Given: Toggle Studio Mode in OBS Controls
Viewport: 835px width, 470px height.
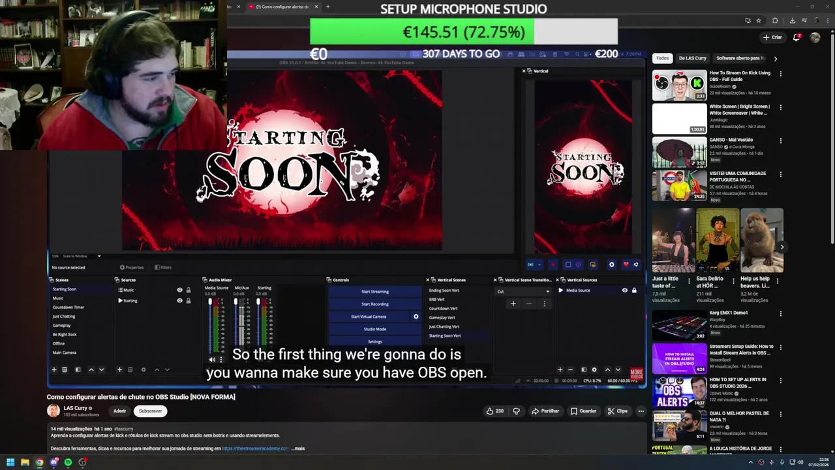Looking at the screenshot, I should coord(375,329).
